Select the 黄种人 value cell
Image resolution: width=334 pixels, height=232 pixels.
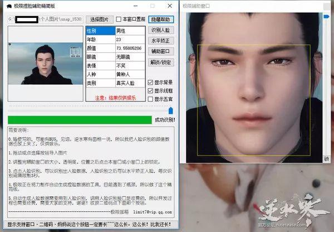130,74
